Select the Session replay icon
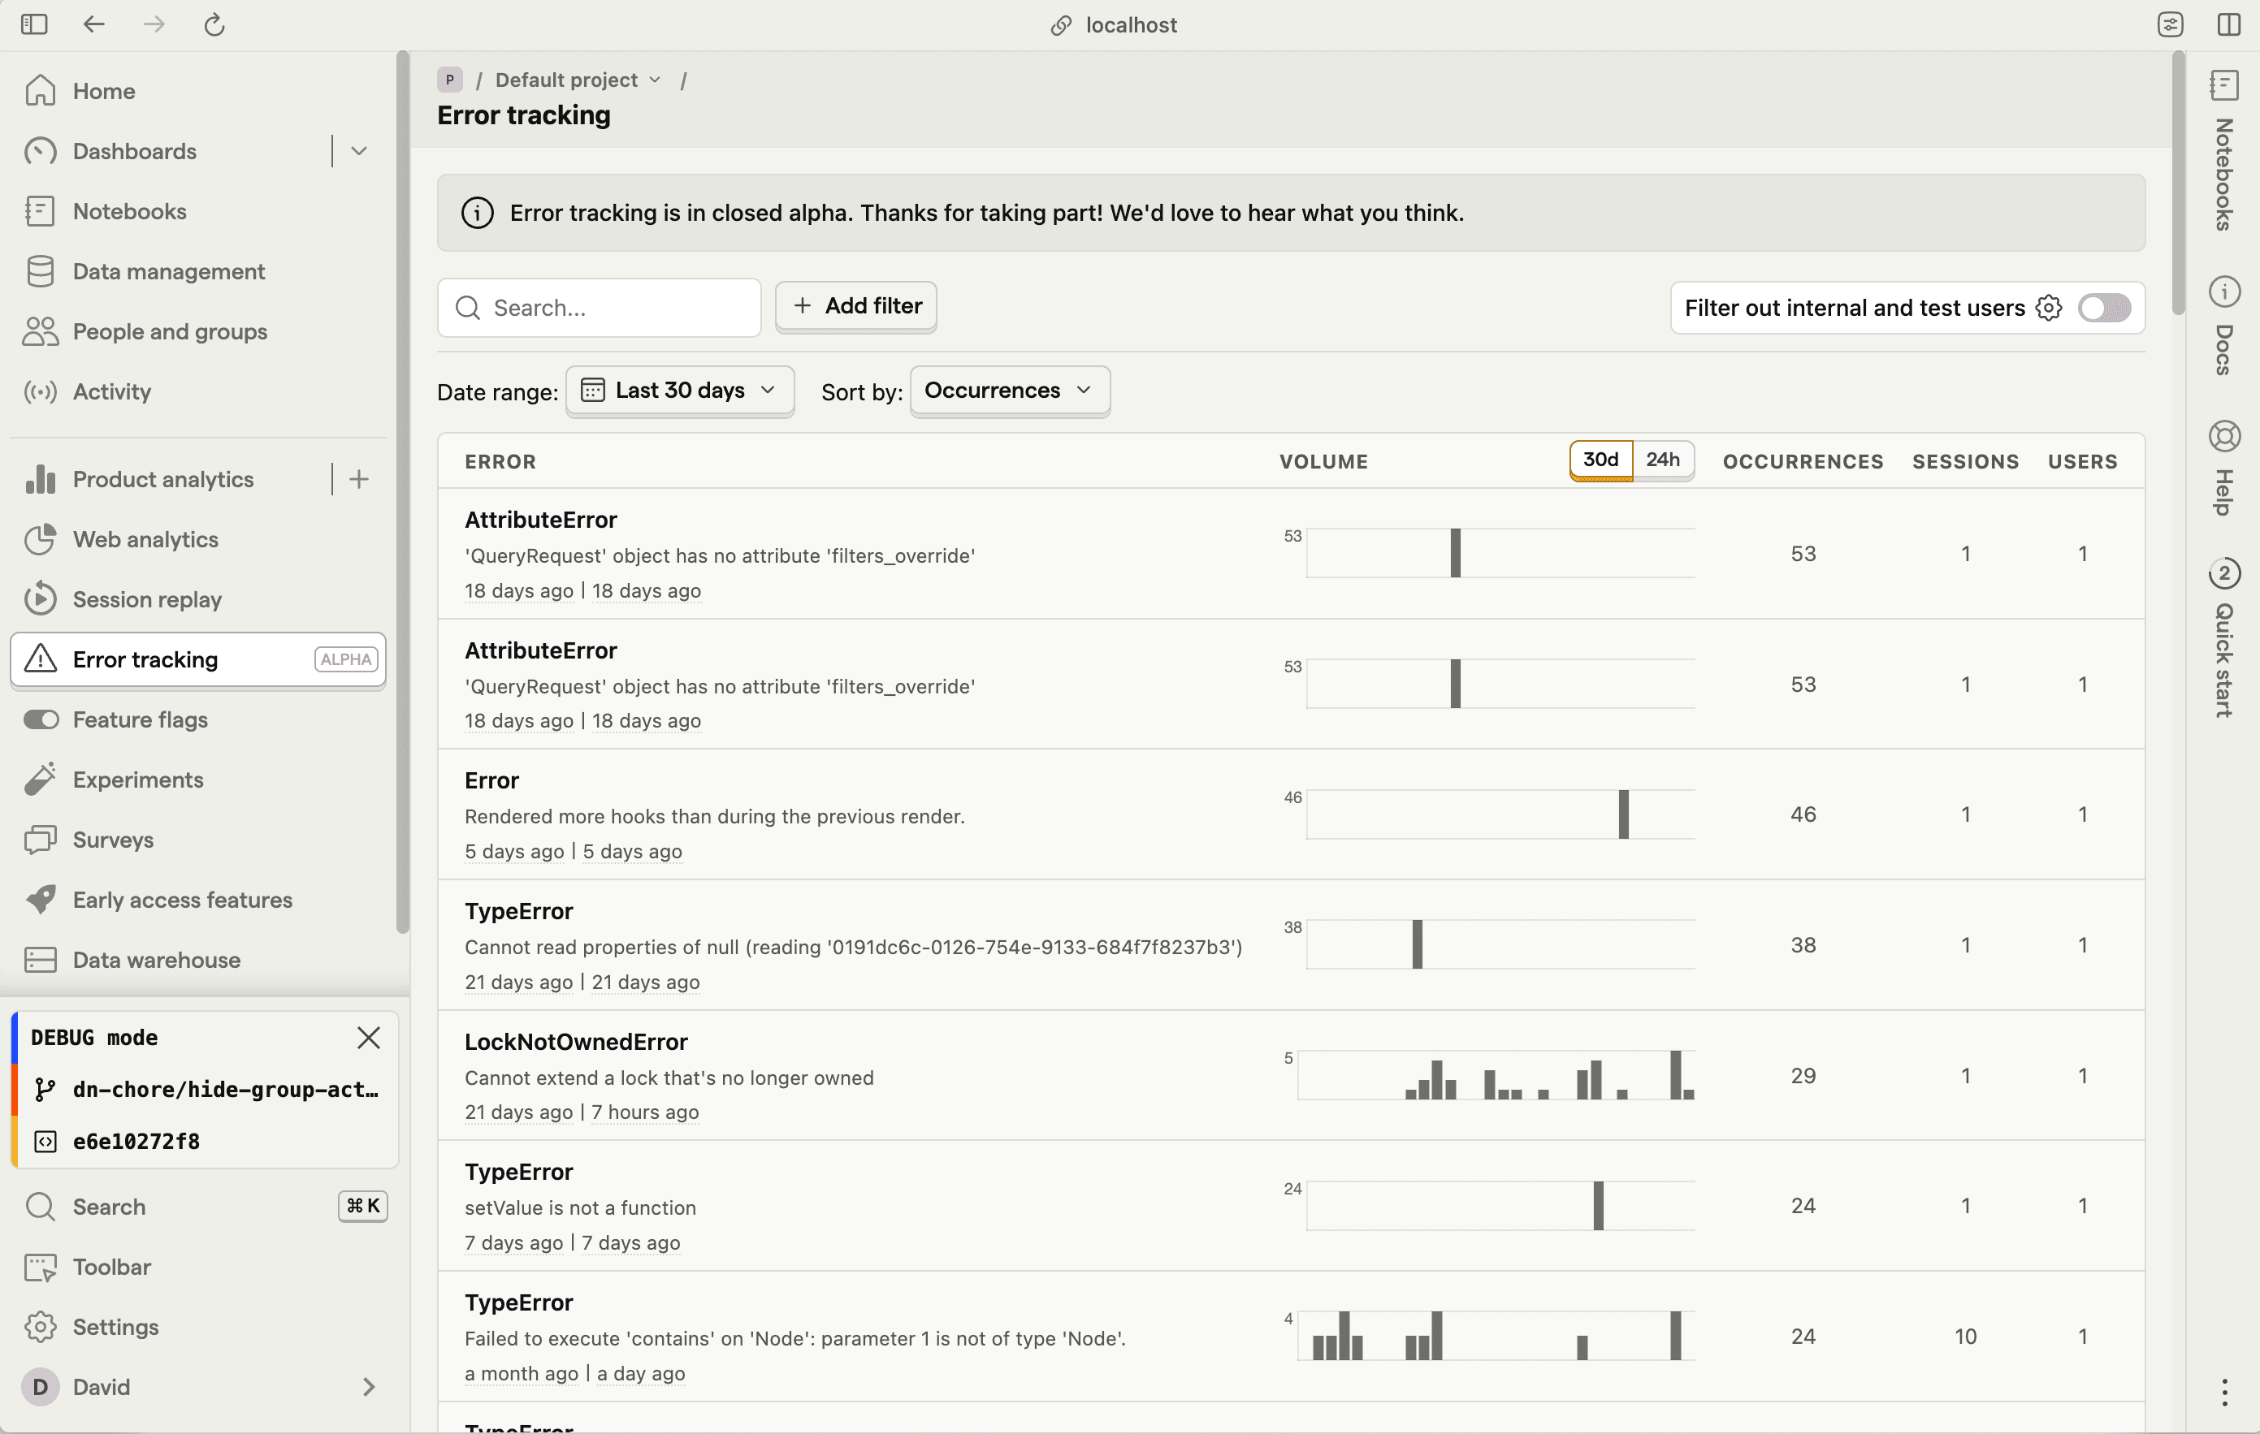Screen dimensions: 2260x1434 pyautogui.click(x=41, y=598)
